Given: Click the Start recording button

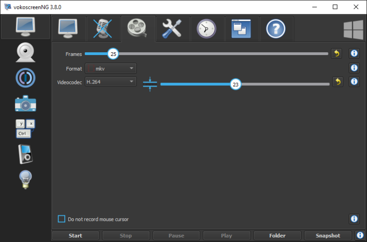Looking at the screenshot, I should pos(75,236).
